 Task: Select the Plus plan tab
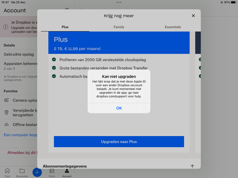point(65,27)
